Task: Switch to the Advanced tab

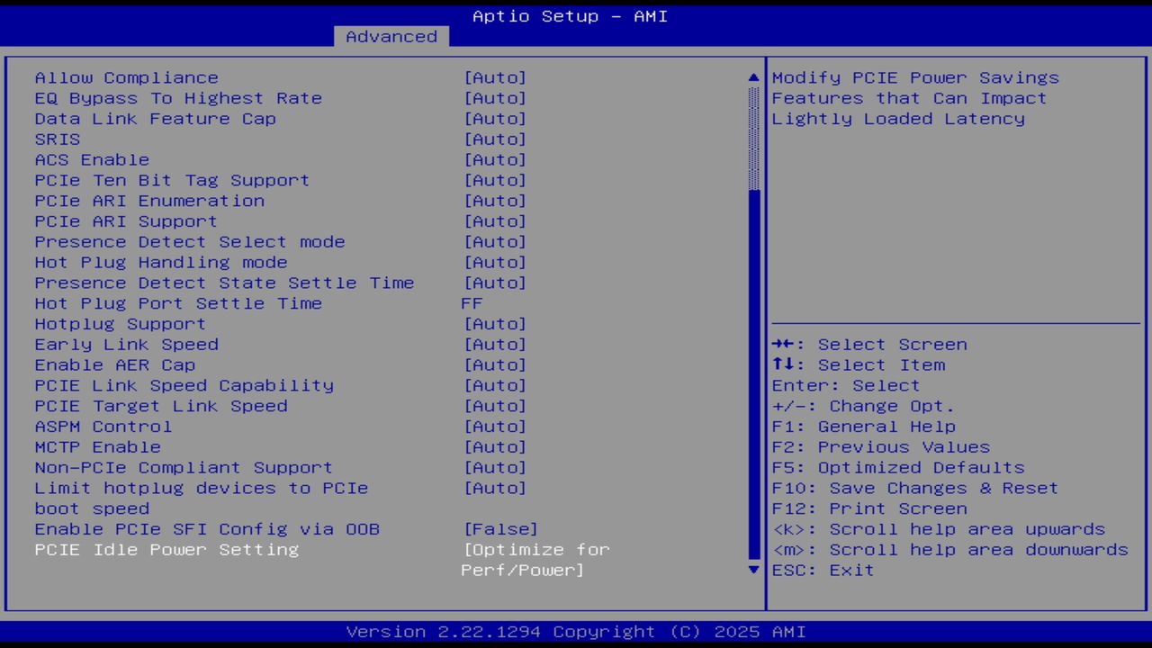Action: [x=391, y=36]
